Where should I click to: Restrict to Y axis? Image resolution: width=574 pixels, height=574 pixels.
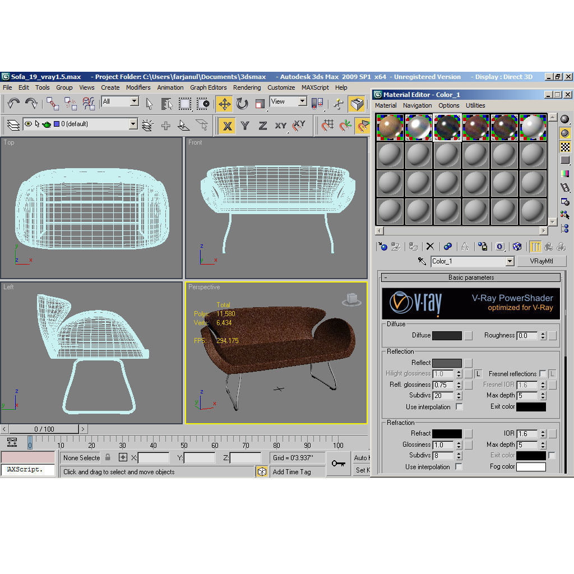245,126
